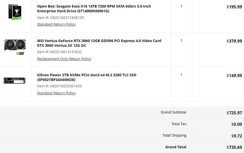Click the Seagate Exos hard drive thumbnail

15,12
